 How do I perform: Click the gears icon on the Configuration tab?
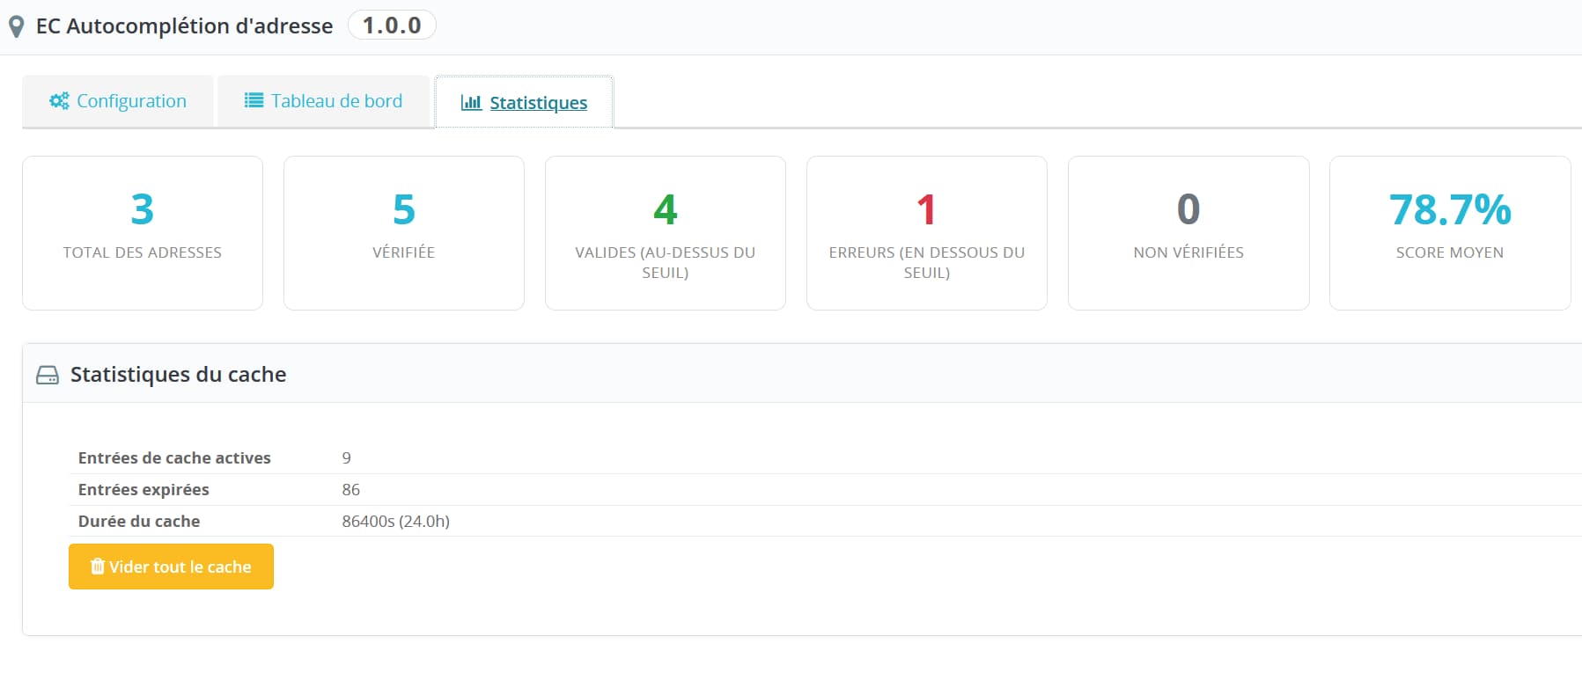coord(59,101)
